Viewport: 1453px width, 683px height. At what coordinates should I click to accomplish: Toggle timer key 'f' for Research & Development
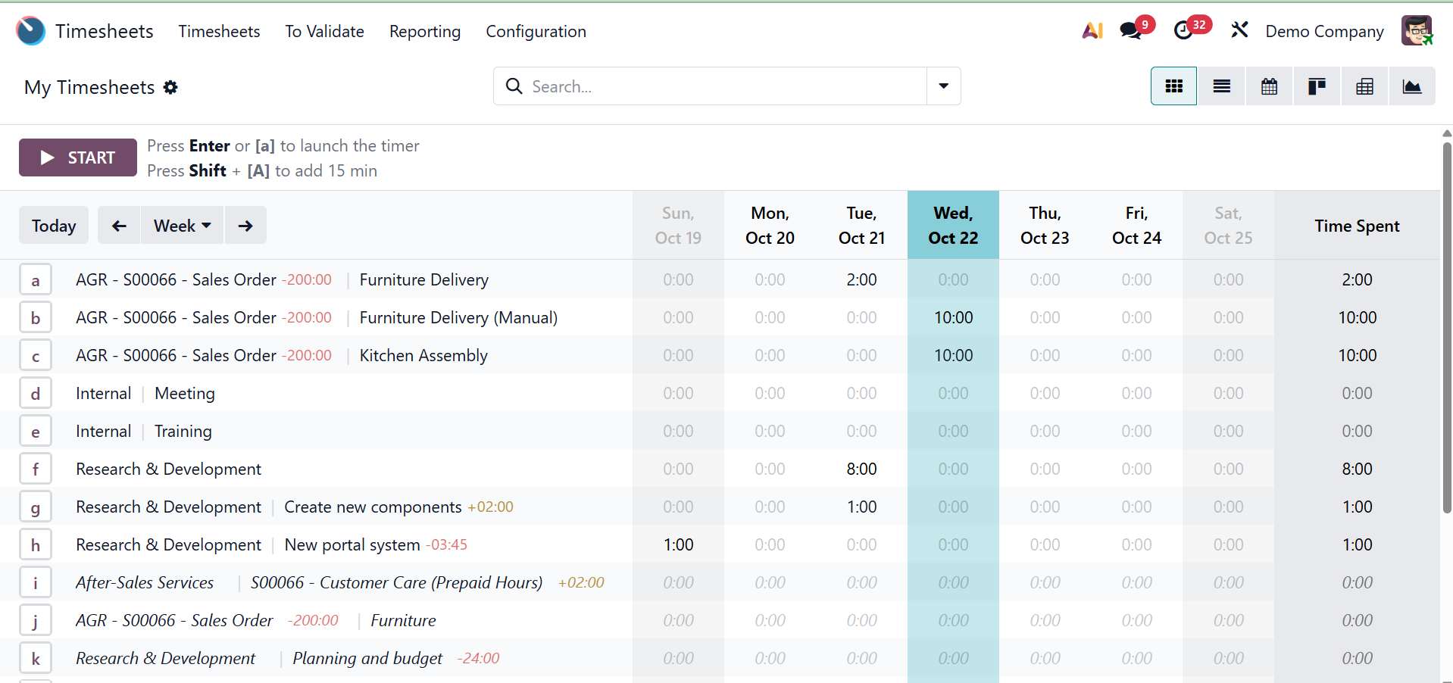36,469
